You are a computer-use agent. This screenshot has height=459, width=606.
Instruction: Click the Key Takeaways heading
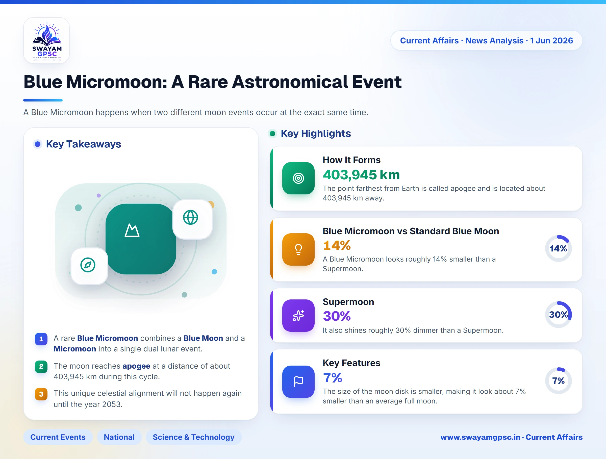click(x=84, y=144)
